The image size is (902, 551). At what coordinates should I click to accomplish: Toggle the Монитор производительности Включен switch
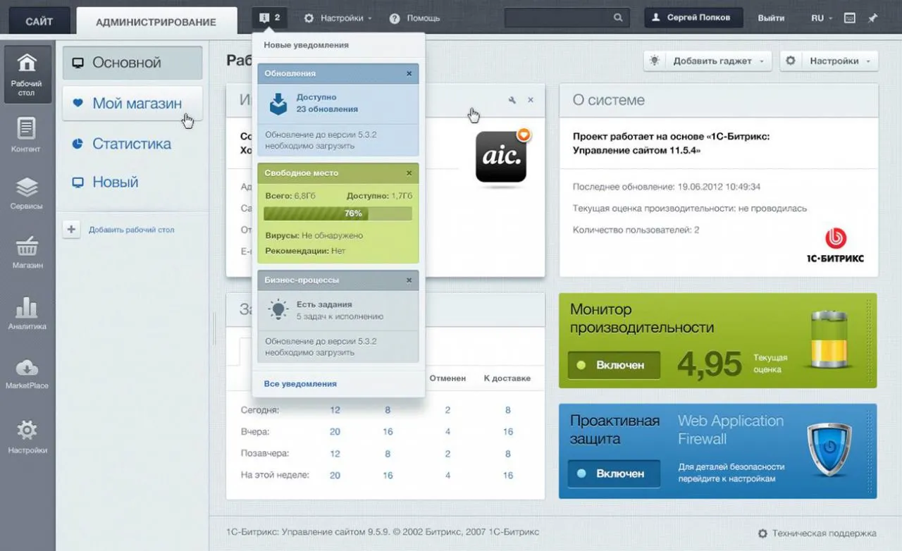tap(614, 365)
